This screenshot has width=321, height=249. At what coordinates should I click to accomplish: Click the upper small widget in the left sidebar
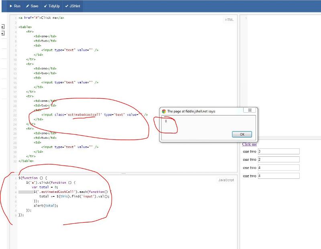pos(2,26)
